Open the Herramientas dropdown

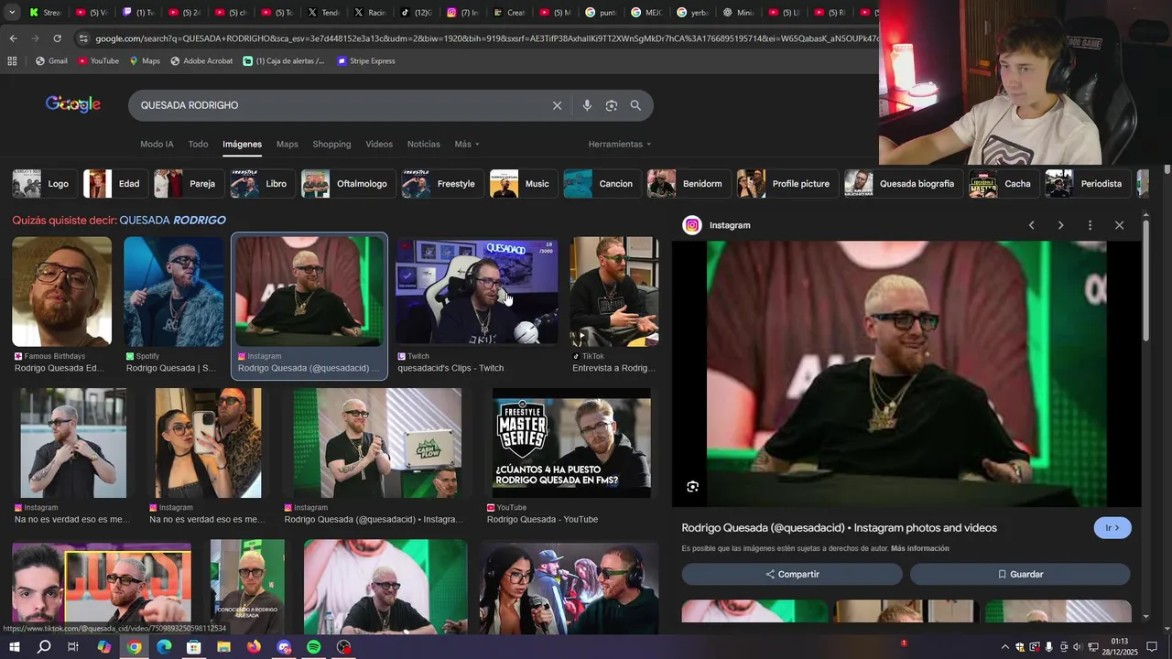point(620,144)
